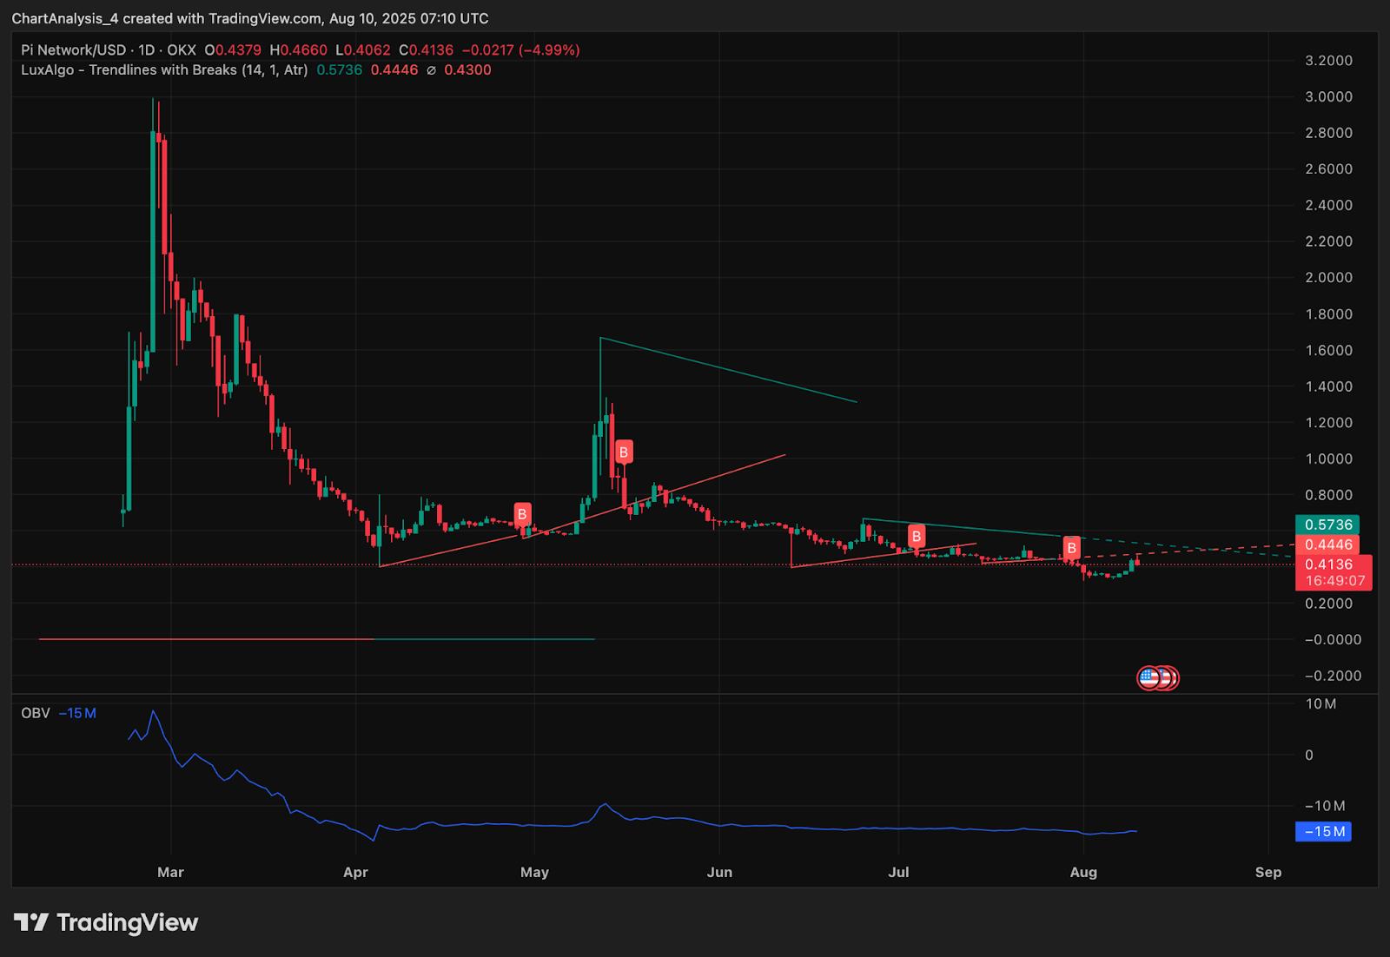Click "Aug" on the time axis
This screenshot has width=1390, height=957.
(x=1083, y=872)
